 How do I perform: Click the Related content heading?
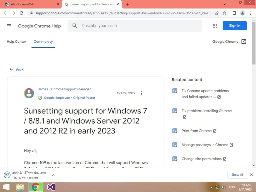pyautogui.click(x=187, y=80)
